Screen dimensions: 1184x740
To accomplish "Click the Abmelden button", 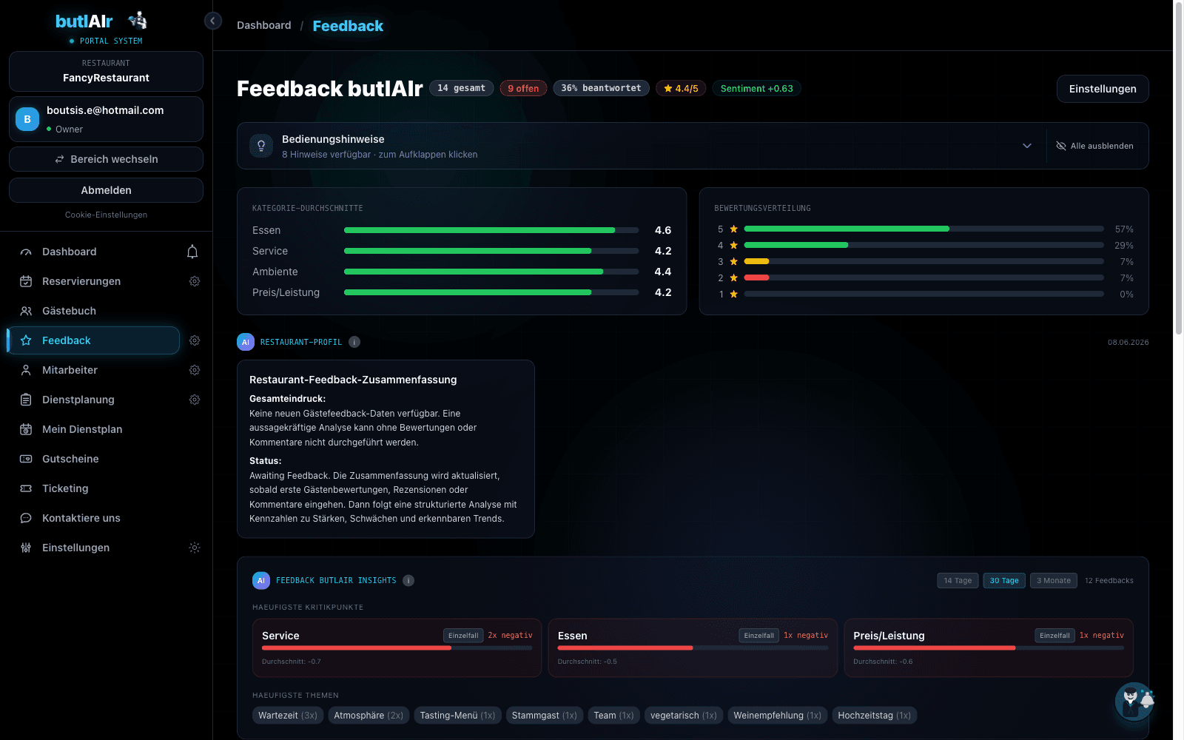I will [106, 190].
